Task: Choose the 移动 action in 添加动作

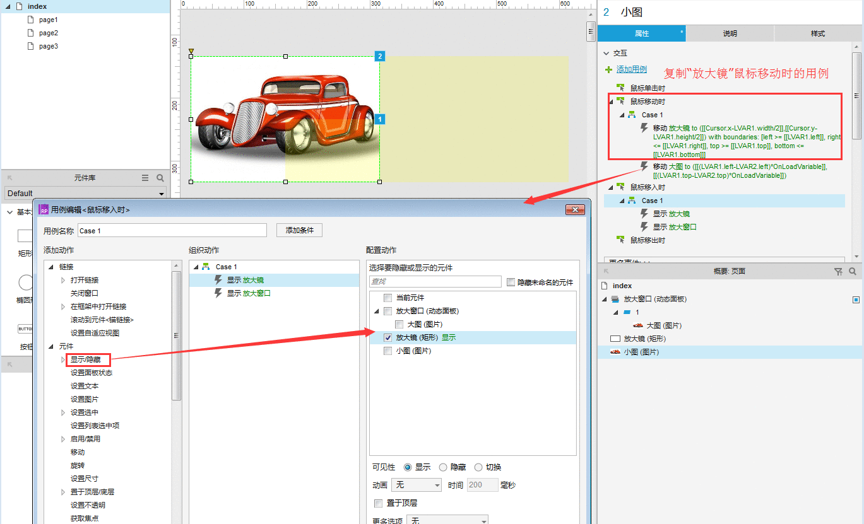Action: [x=78, y=452]
